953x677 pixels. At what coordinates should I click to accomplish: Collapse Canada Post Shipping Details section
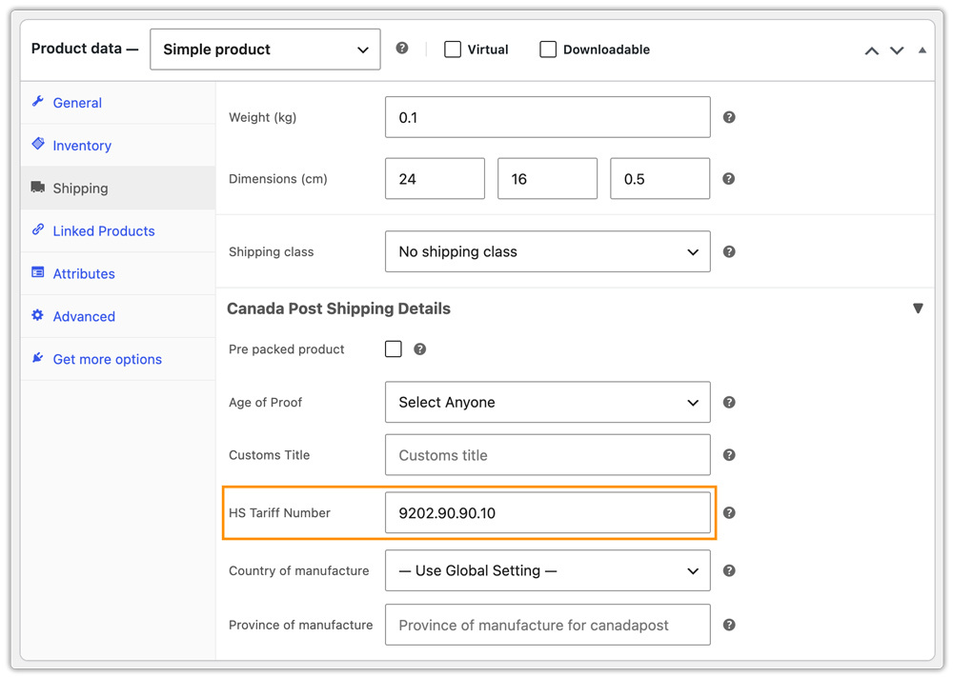pos(918,309)
